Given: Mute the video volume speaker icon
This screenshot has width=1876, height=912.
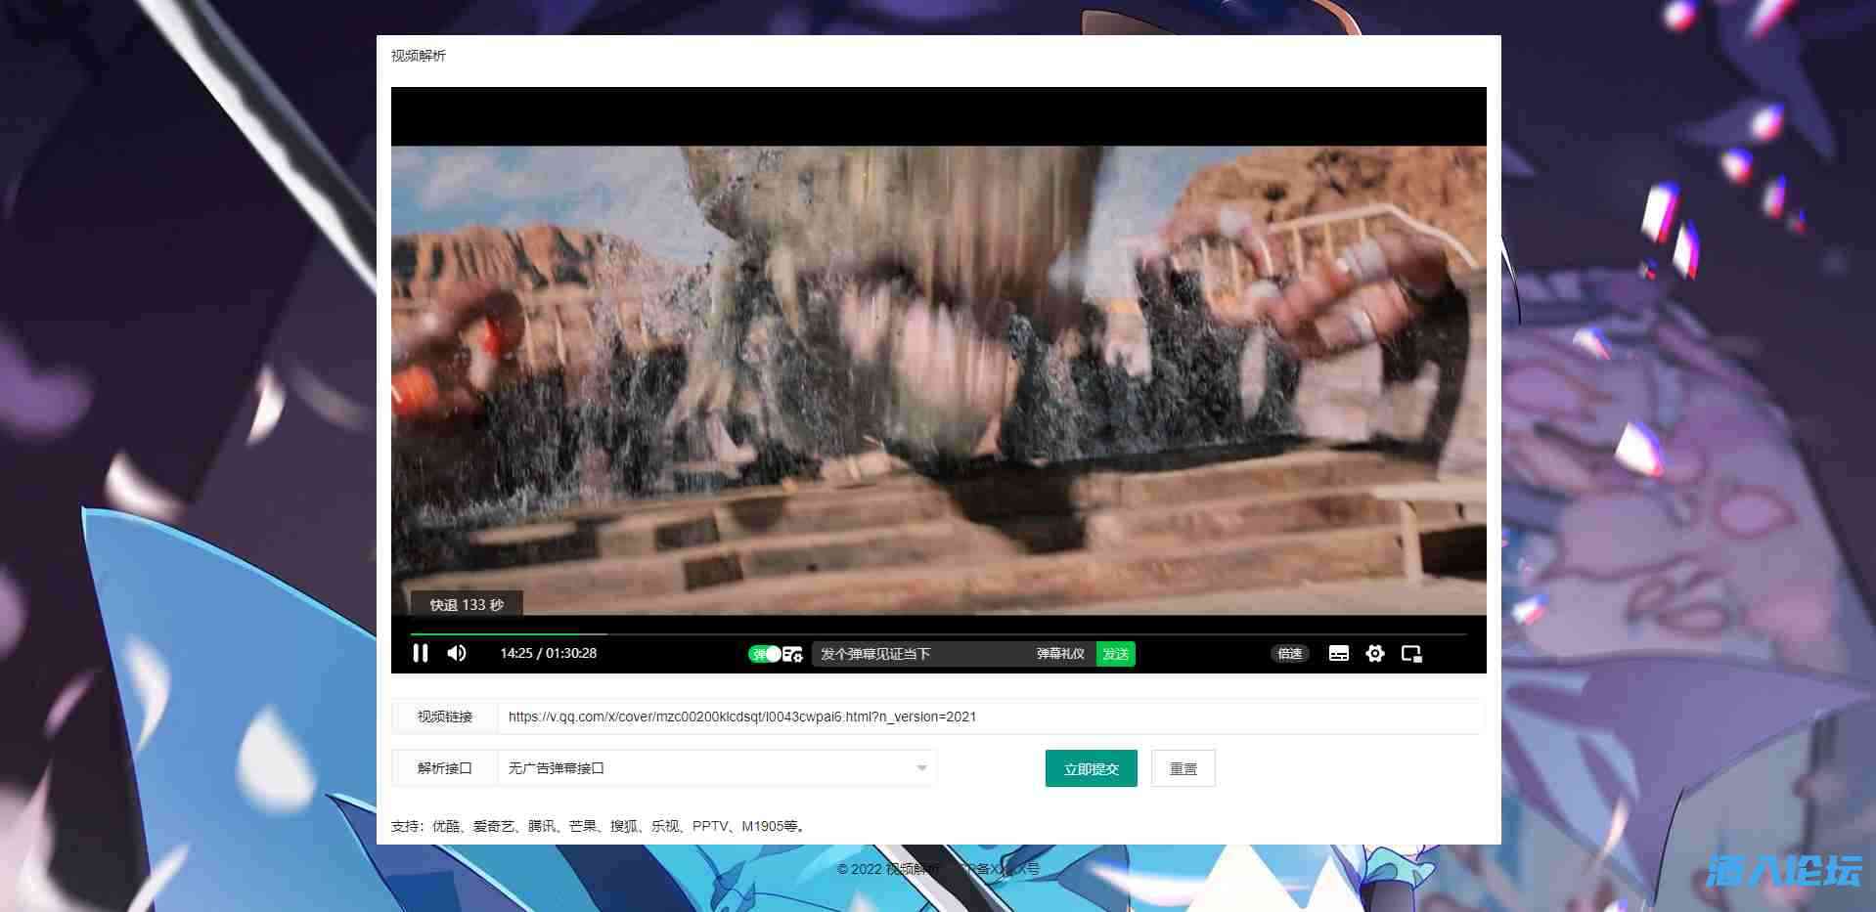Looking at the screenshot, I should [x=457, y=653].
